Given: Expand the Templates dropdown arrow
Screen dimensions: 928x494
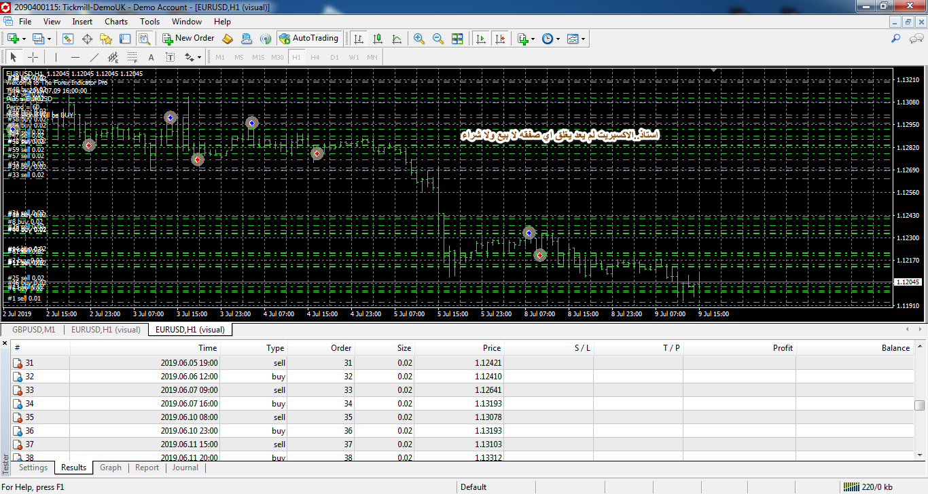Looking at the screenshot, I should pyautogui.click(x=583, y=39).
